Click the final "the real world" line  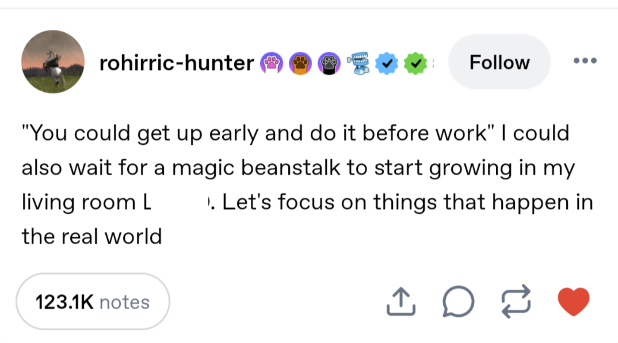[92, 236]
